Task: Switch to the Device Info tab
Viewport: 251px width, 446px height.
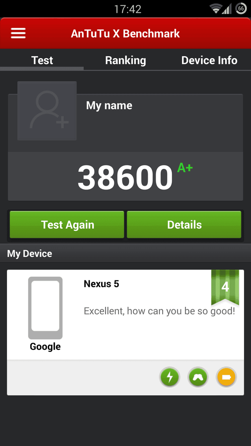Action: coord(209,60)
